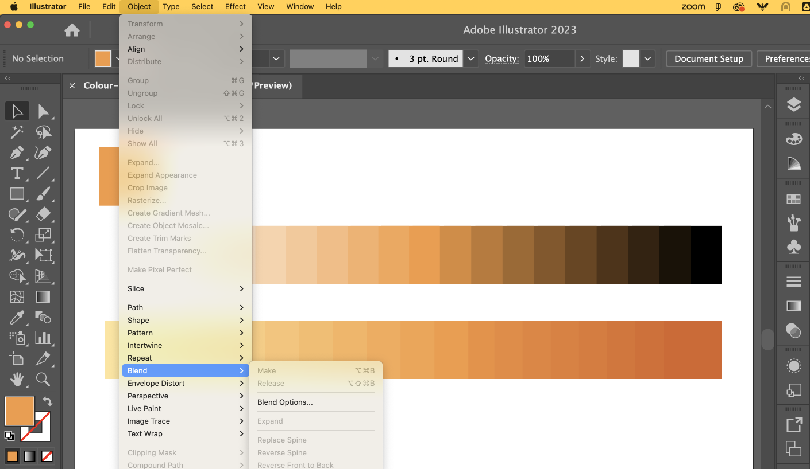Open the Opacity panel link
Image resolution: width=810 pixels, height=469 pixels.
(502, 58)
